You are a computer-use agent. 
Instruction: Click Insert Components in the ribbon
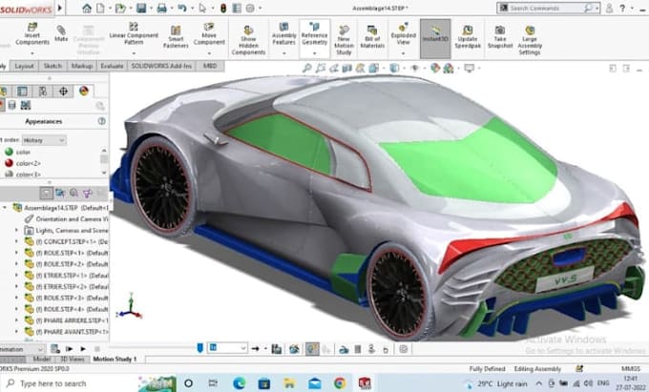point(32,34)
